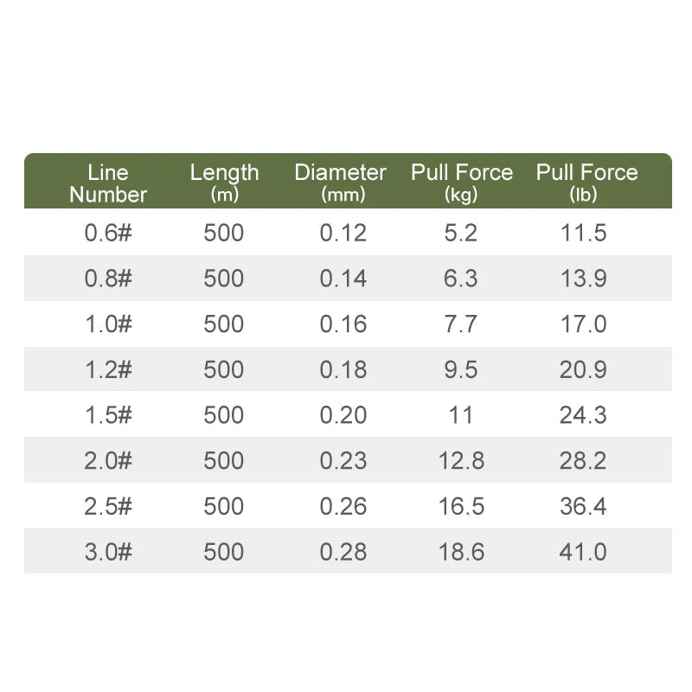692x692 pixels.
Task: Select the 1.0# line number cell
Action: (108, 324)
